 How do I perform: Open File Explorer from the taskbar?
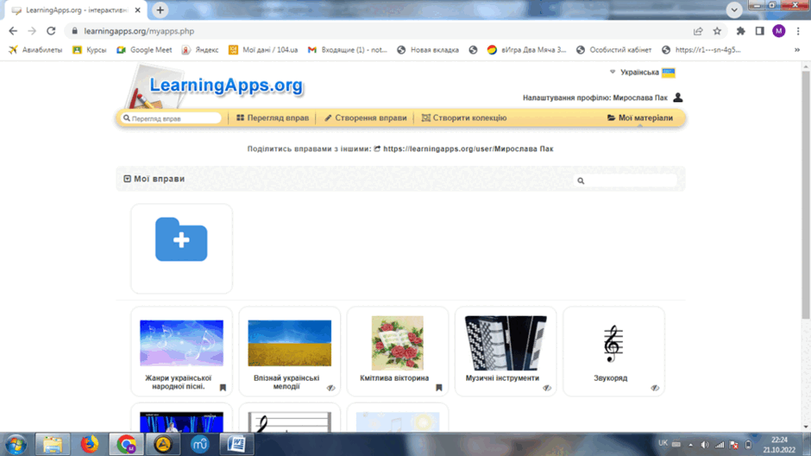click(x=53, y=445)
